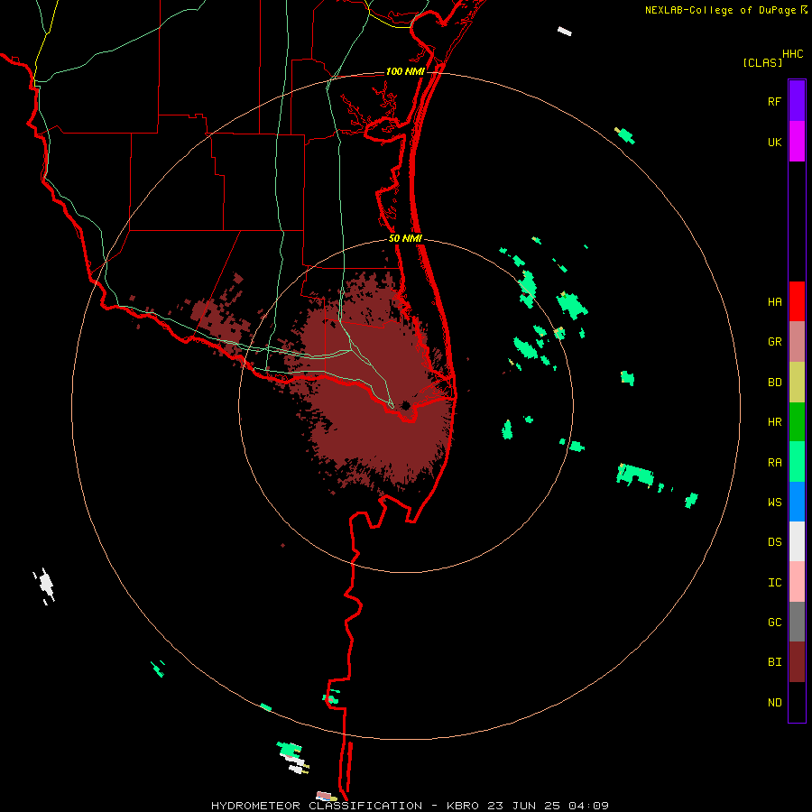The image size is (812, 812).
Task: Click the KBRO radar site center dot
Action: (x=406, y=405)
